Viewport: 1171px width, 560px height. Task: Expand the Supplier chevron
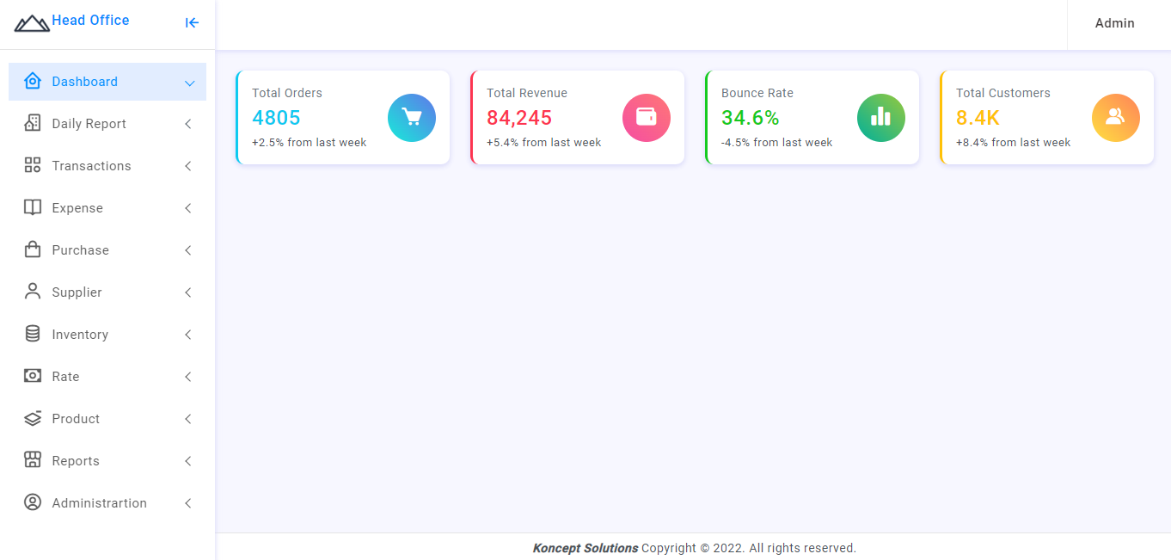(x=188, y=292)
